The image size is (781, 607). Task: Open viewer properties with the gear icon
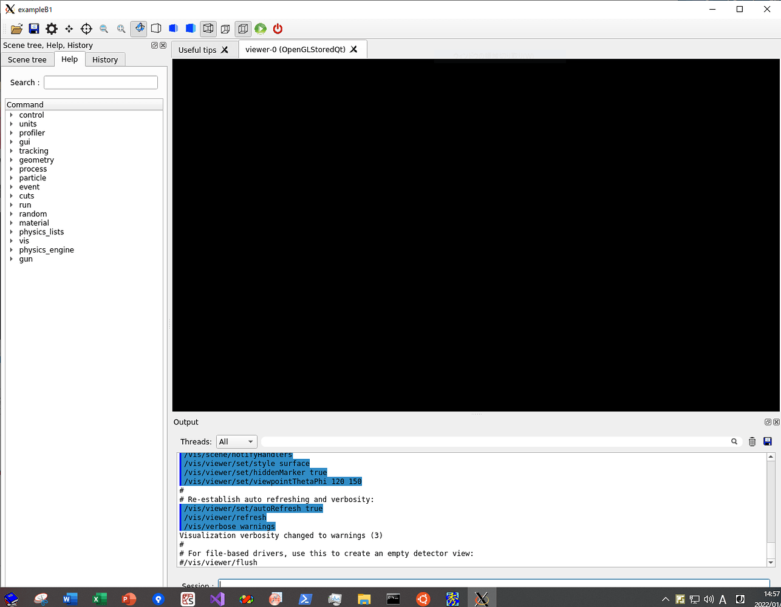(51, 29)
